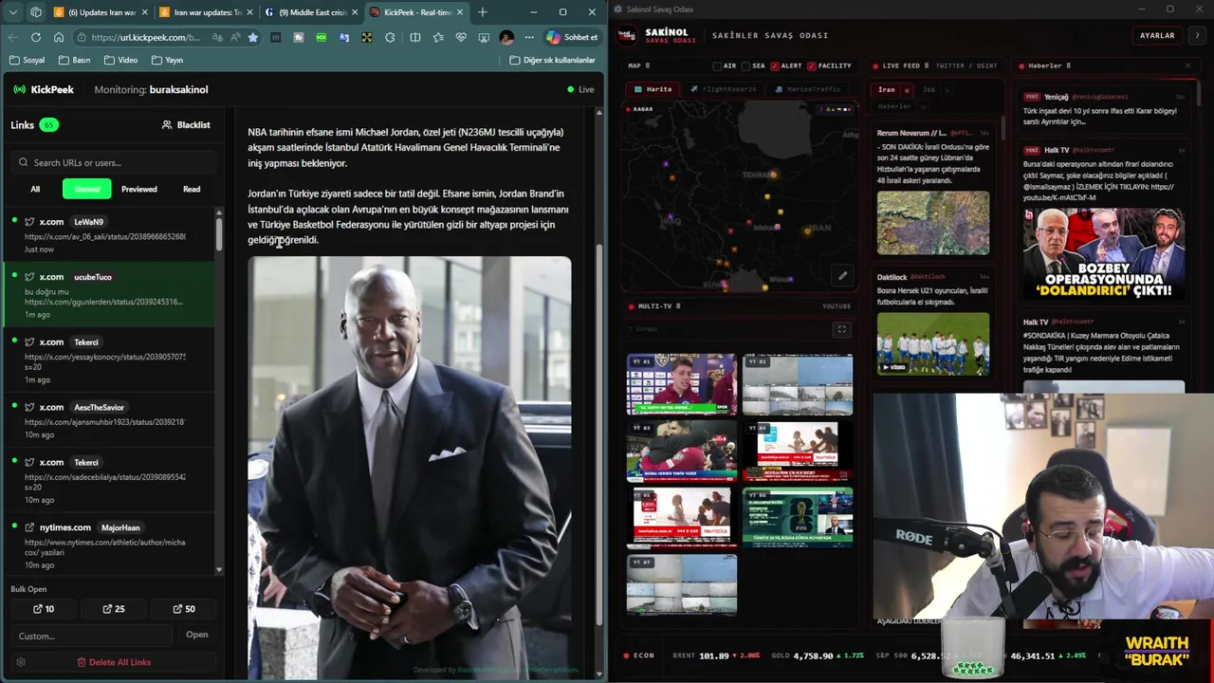Open the Yayın bookmarks folder
Screen dimensions: 1214x683
click(x=167, y=60)
